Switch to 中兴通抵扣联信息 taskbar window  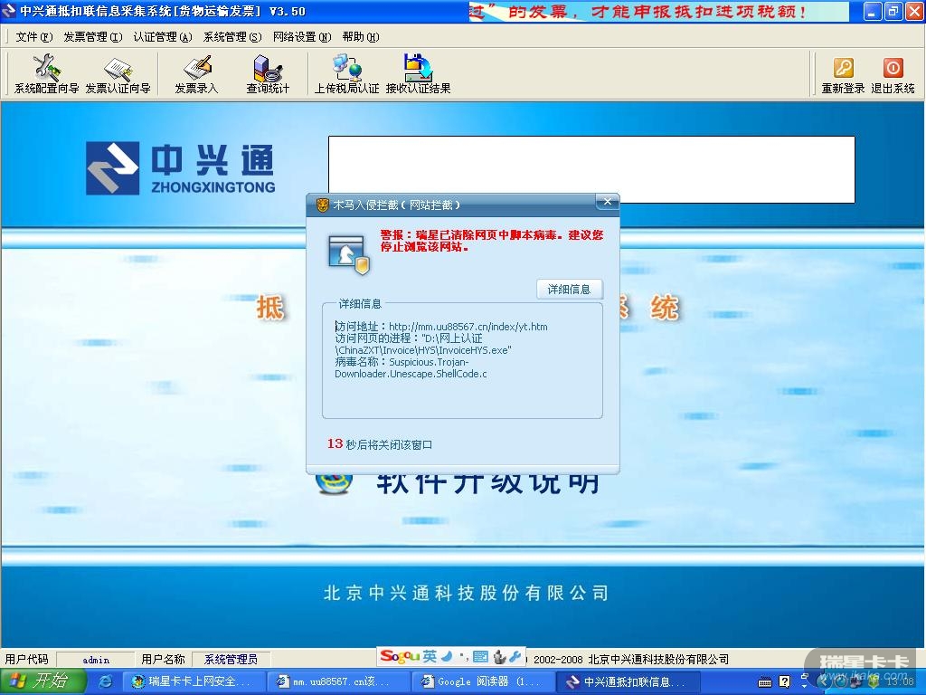(628, 681)
